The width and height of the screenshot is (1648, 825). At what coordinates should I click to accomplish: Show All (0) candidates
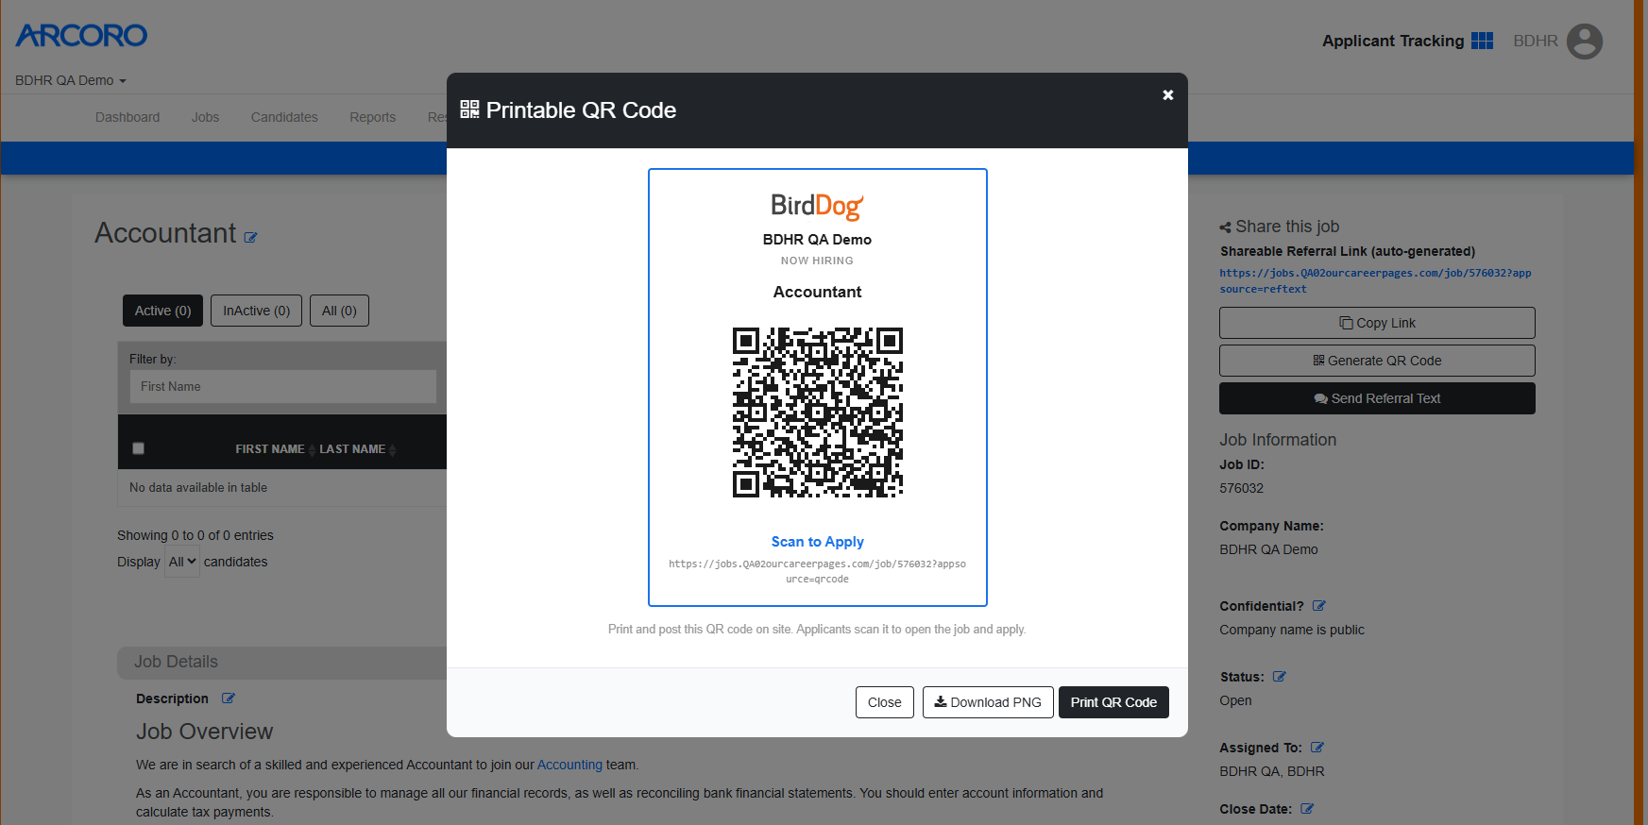pyautogui.click(x=339, y=311)
